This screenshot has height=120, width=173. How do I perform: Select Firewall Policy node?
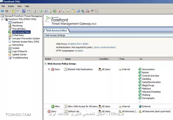(19, 29)
